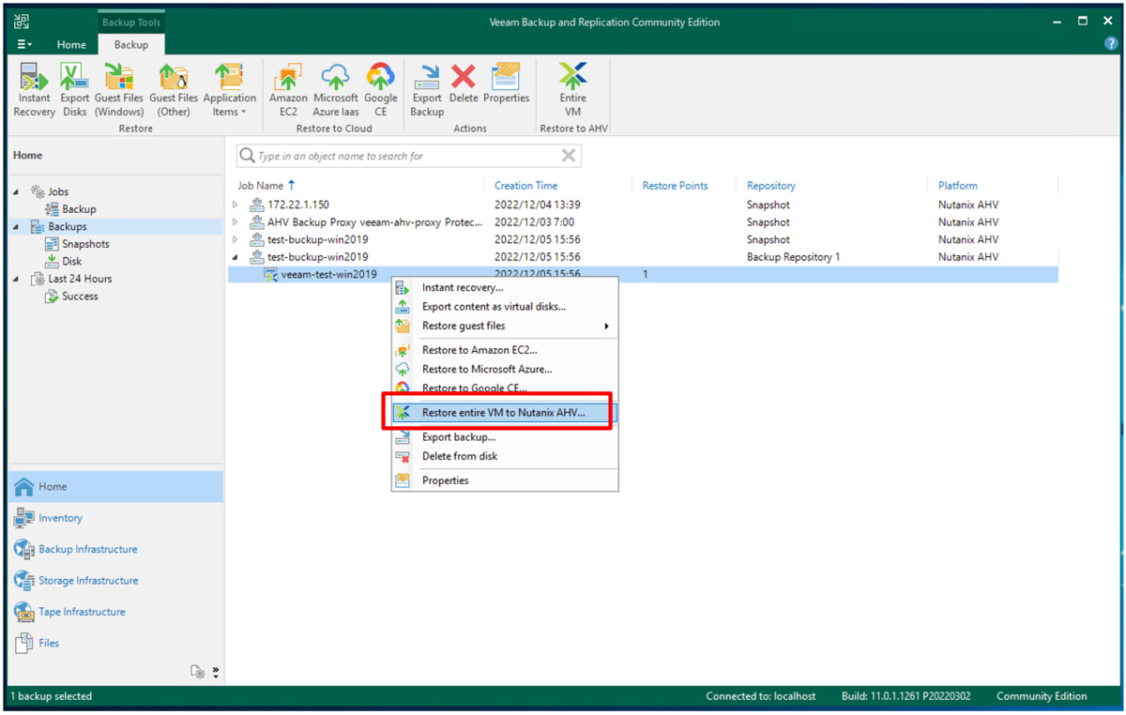
Task: Expand the Snapshot test-buckup-win2019 row
Action: pyautogui.click(x=236, y=239)
